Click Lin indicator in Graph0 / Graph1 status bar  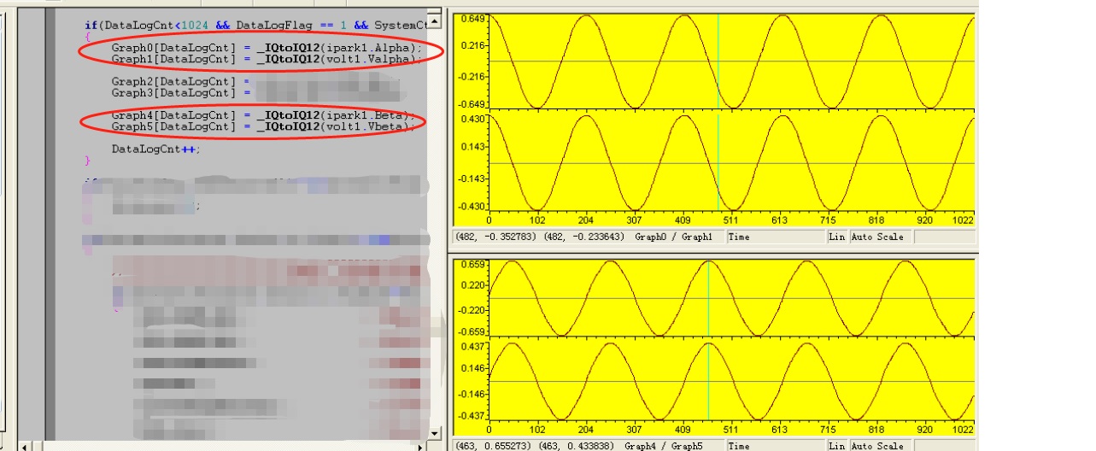[837, 237]
